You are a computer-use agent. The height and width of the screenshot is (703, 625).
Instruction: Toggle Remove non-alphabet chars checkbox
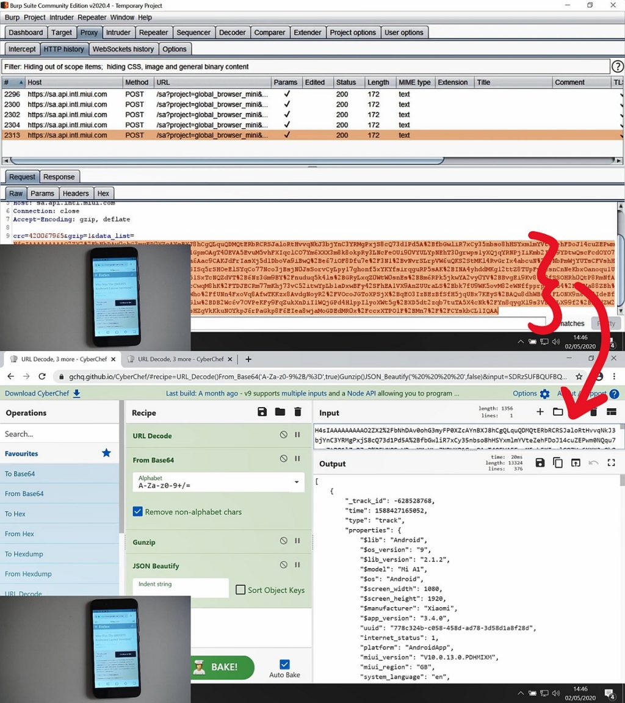pos(138,511)
